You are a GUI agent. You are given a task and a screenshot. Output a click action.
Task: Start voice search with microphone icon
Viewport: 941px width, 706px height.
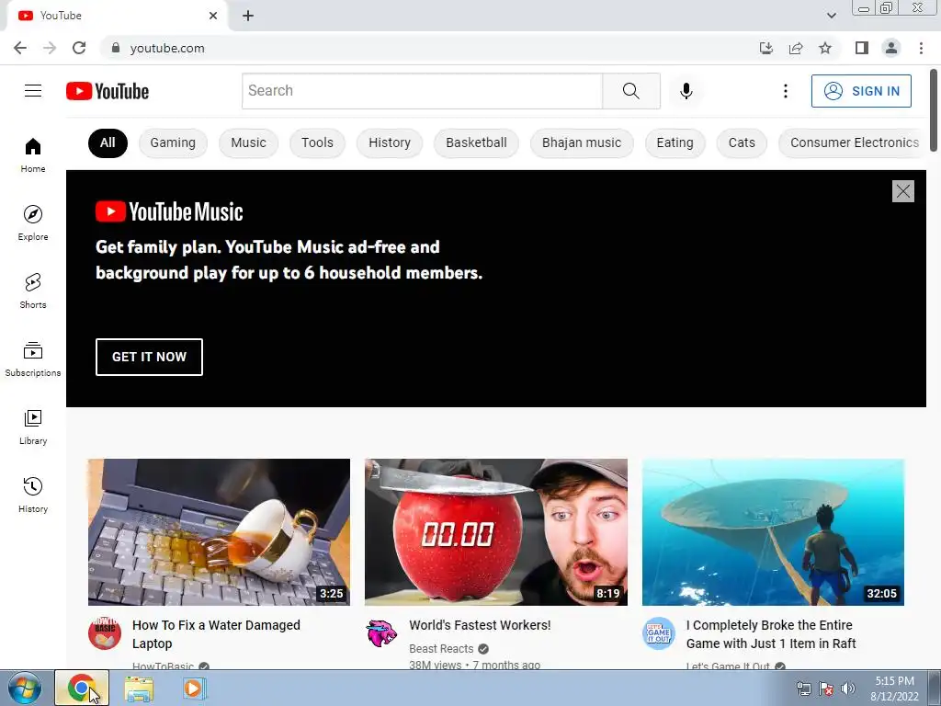click(686, 91)
